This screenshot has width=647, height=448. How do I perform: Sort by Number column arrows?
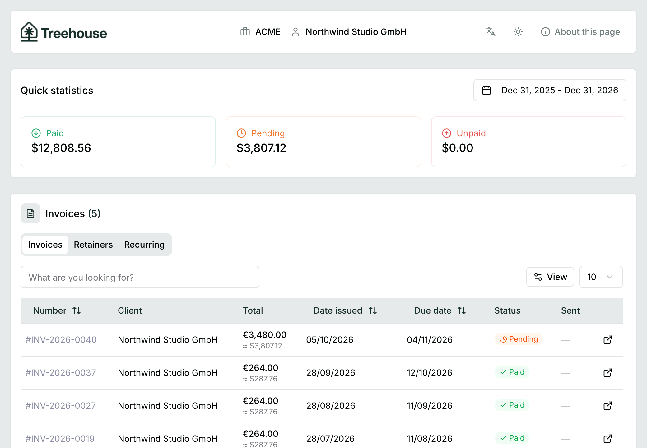77,310
